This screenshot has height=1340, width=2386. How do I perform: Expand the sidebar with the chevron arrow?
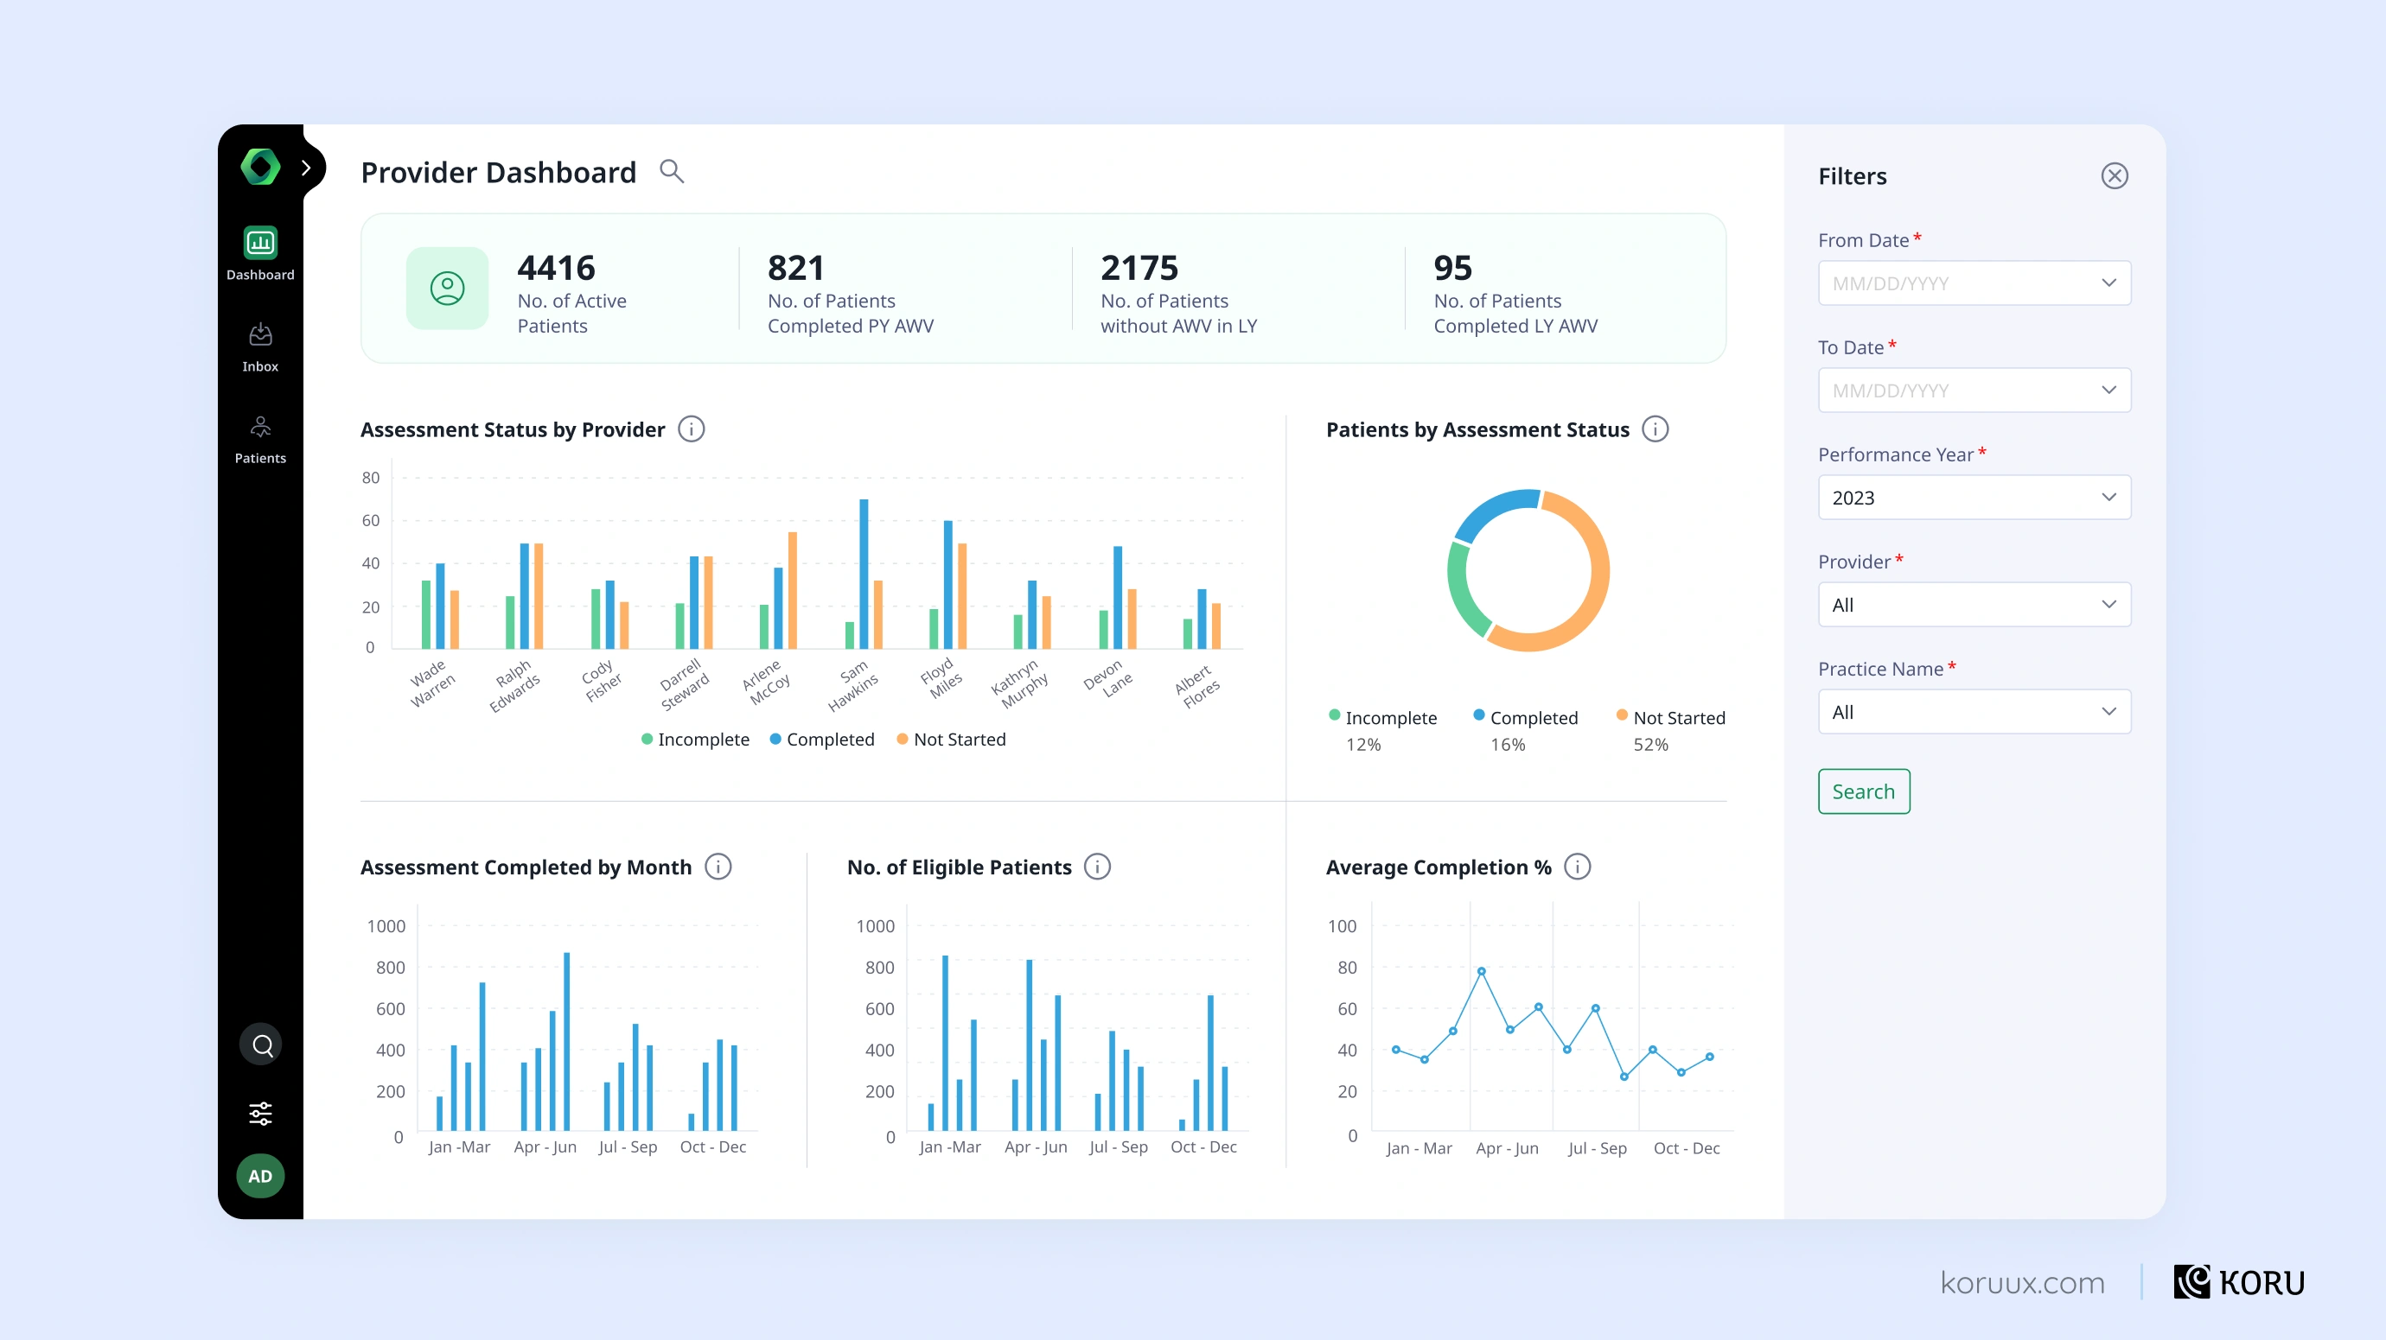[306, 168]
